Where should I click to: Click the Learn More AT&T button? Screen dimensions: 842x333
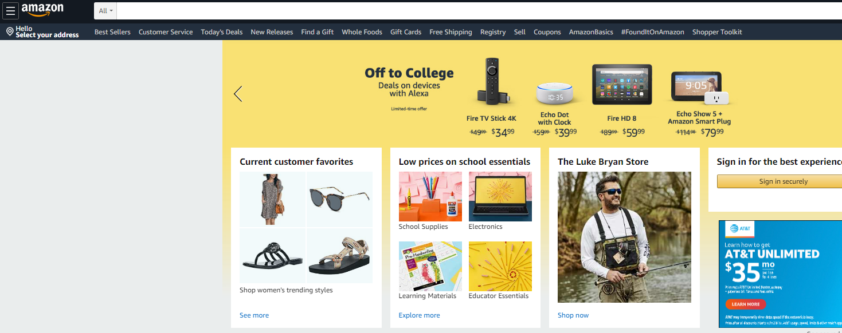pyautogui.click(x=745, y=304)
